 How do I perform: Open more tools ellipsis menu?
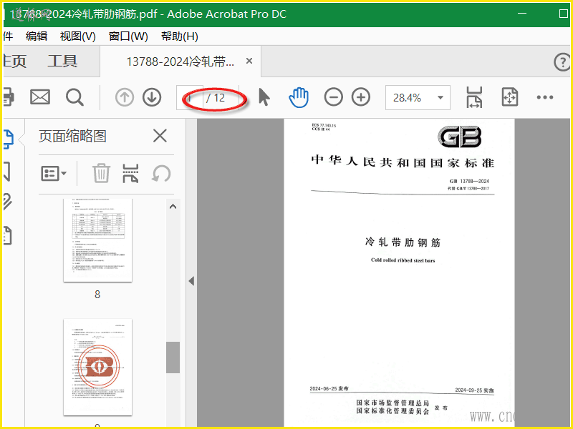tap(545, 97)
